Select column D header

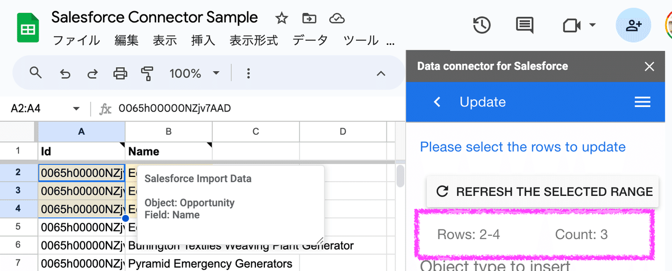coord(343,132)
